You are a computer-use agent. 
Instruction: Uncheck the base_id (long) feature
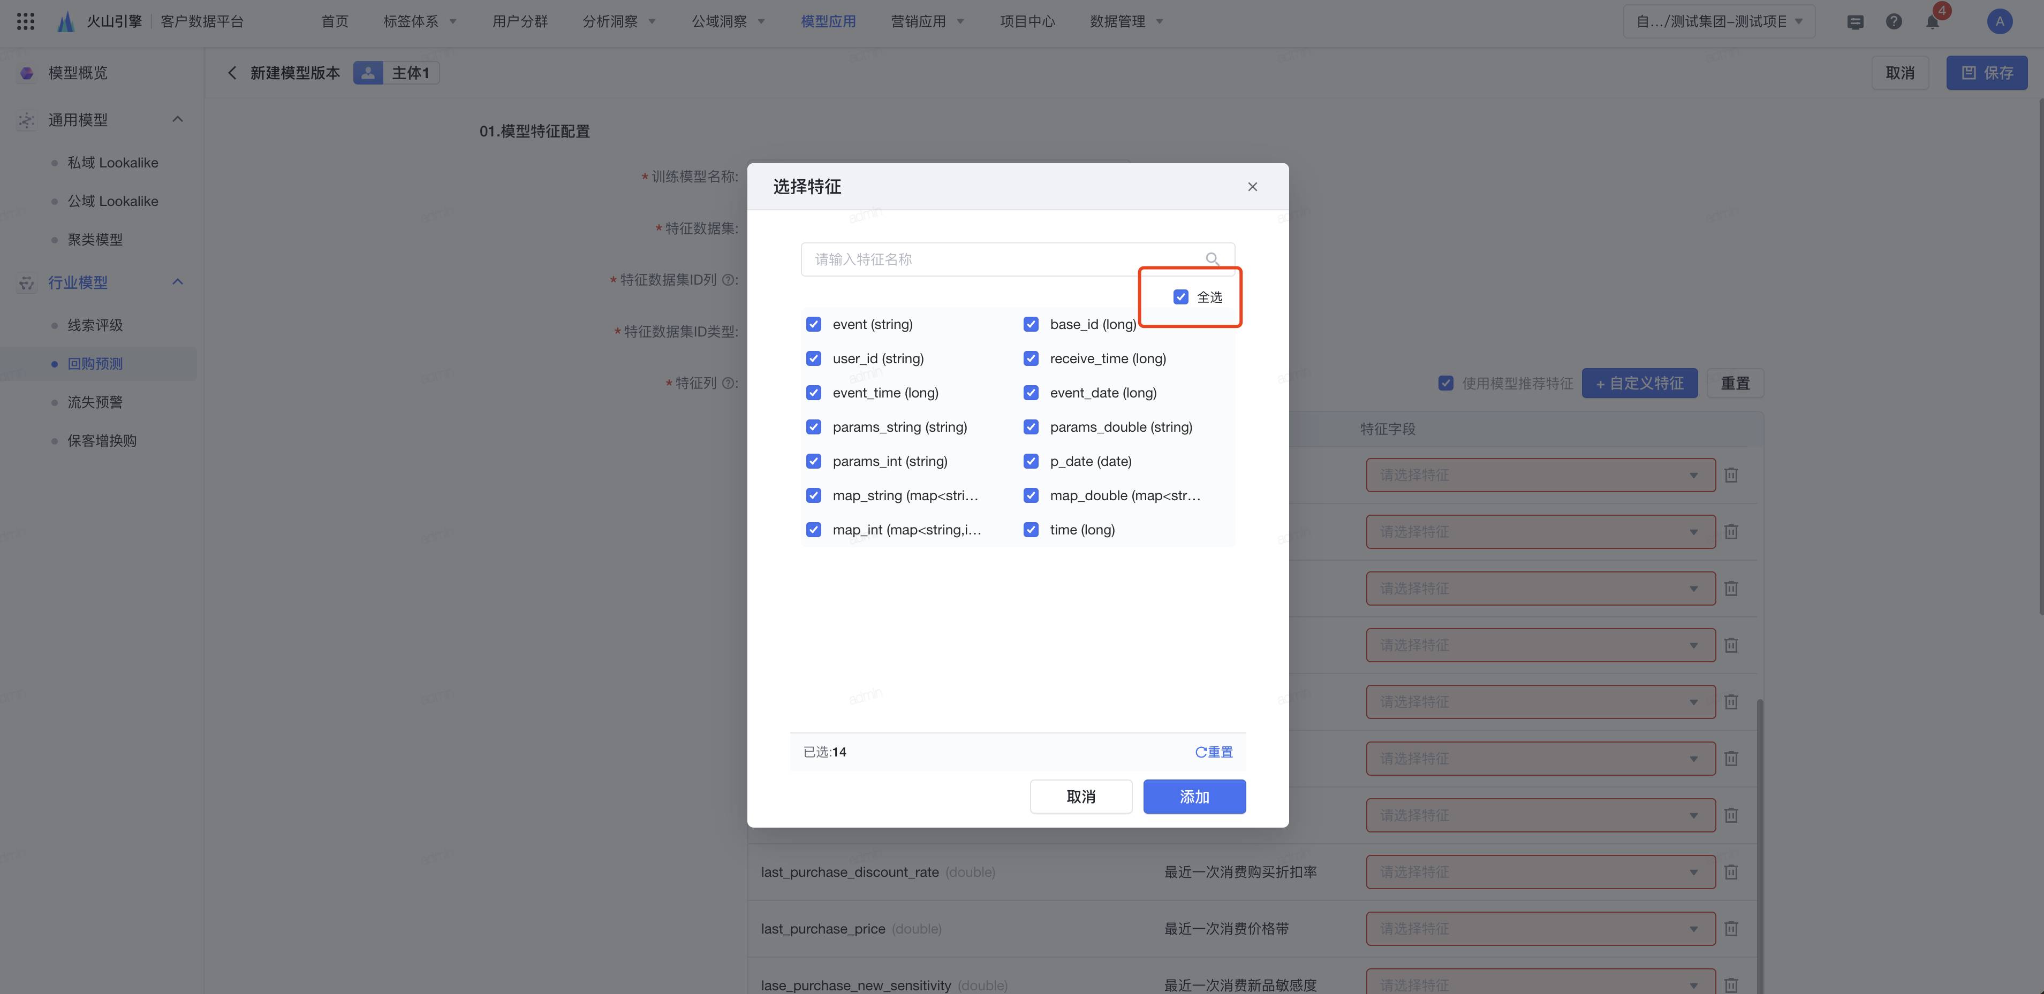(x=1031, y=324)
